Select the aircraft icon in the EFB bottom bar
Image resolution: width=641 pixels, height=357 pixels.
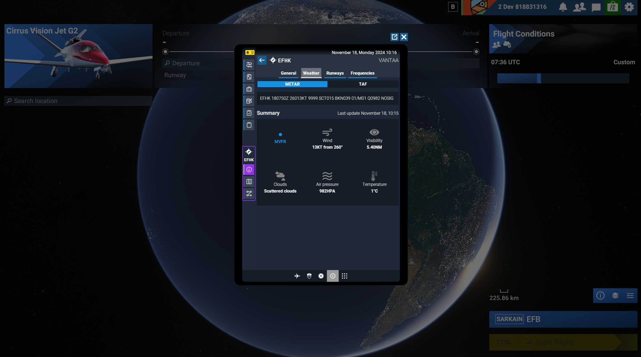click(x=297, y=276)
